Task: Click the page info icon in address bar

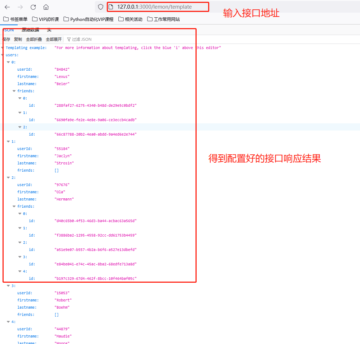Action: click(x=111, y=7)
